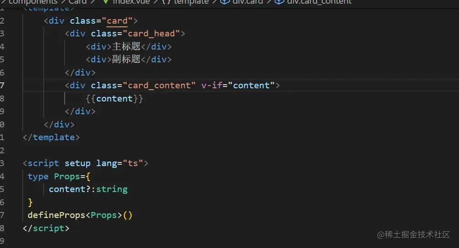Click the string type keyword
Viewport: 459px width, 248px height.
(x=112, y=189)
